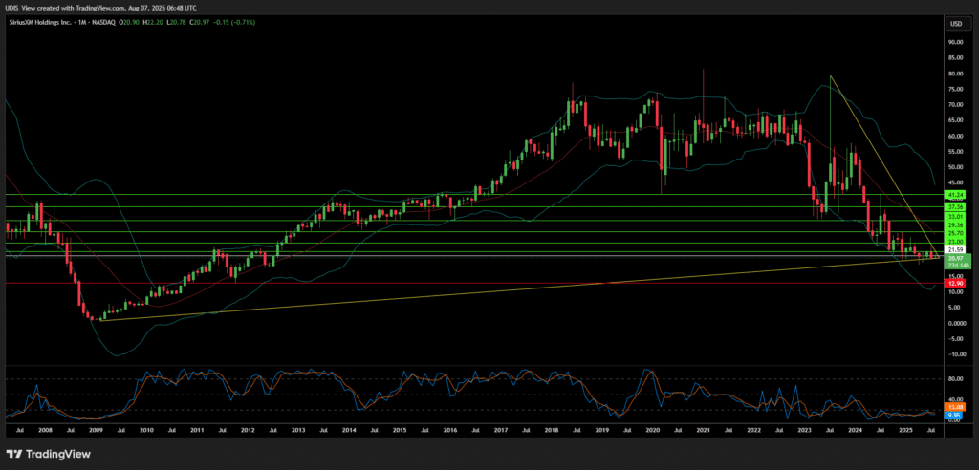Click the 80.00 tick on price axis
This screenshot has height=470, width=979.
point(954,74)
